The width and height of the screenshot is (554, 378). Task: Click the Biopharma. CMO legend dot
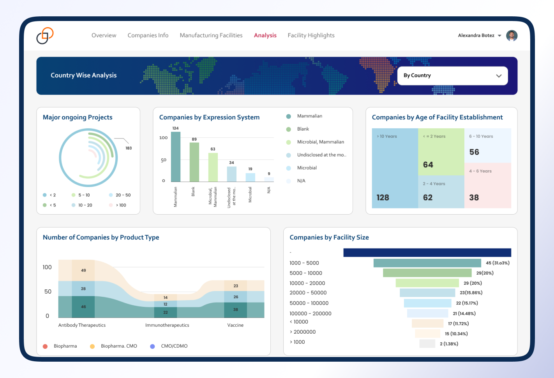[92, 346]
